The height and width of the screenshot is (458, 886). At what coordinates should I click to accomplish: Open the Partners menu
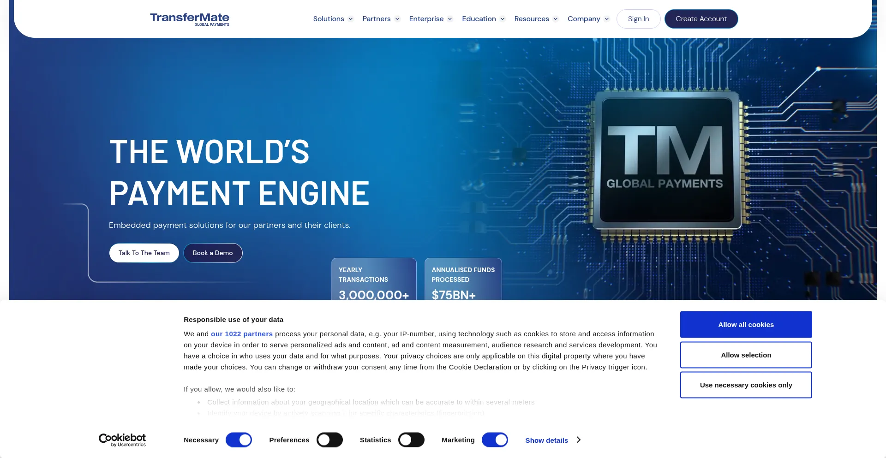[377, 19]
